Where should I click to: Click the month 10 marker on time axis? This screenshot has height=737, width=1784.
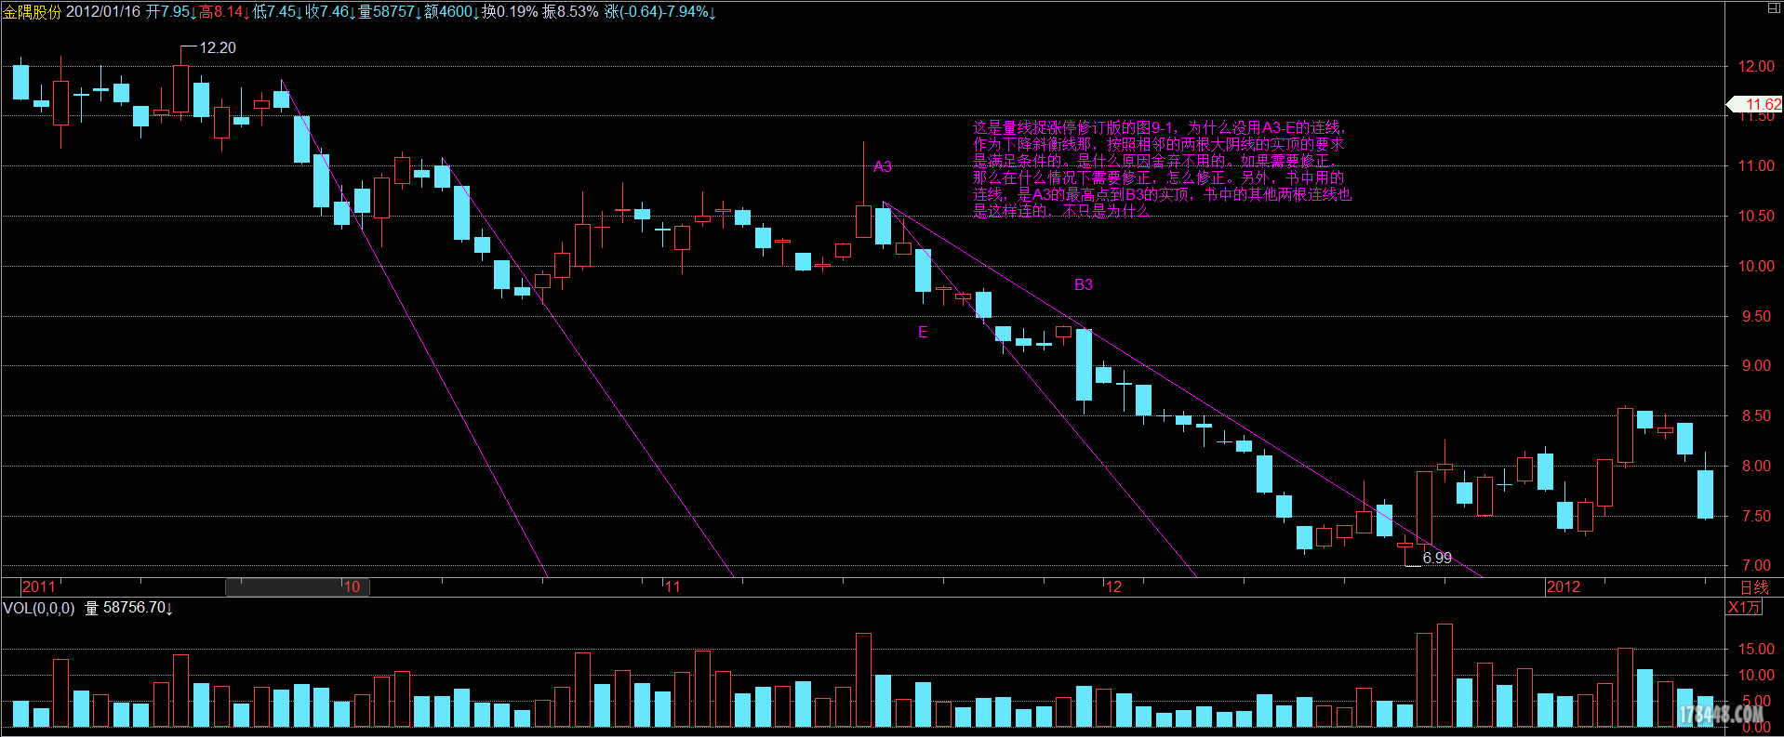tap(352, 586)
